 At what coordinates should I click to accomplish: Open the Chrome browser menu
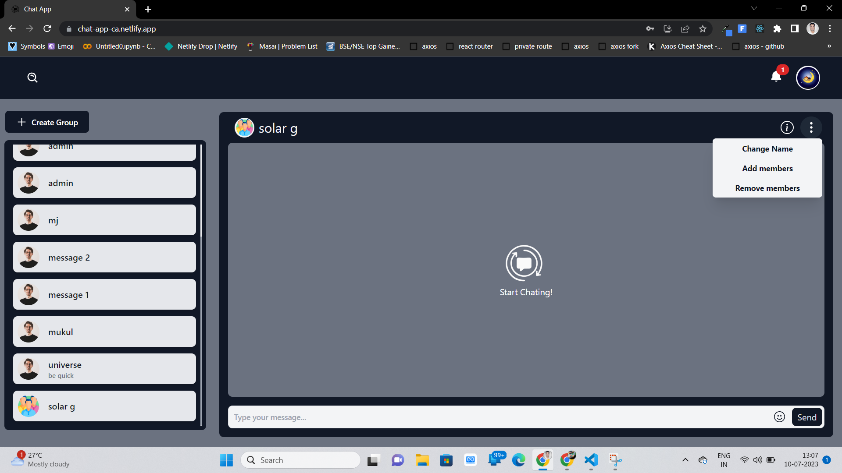(x=830, y=28)
